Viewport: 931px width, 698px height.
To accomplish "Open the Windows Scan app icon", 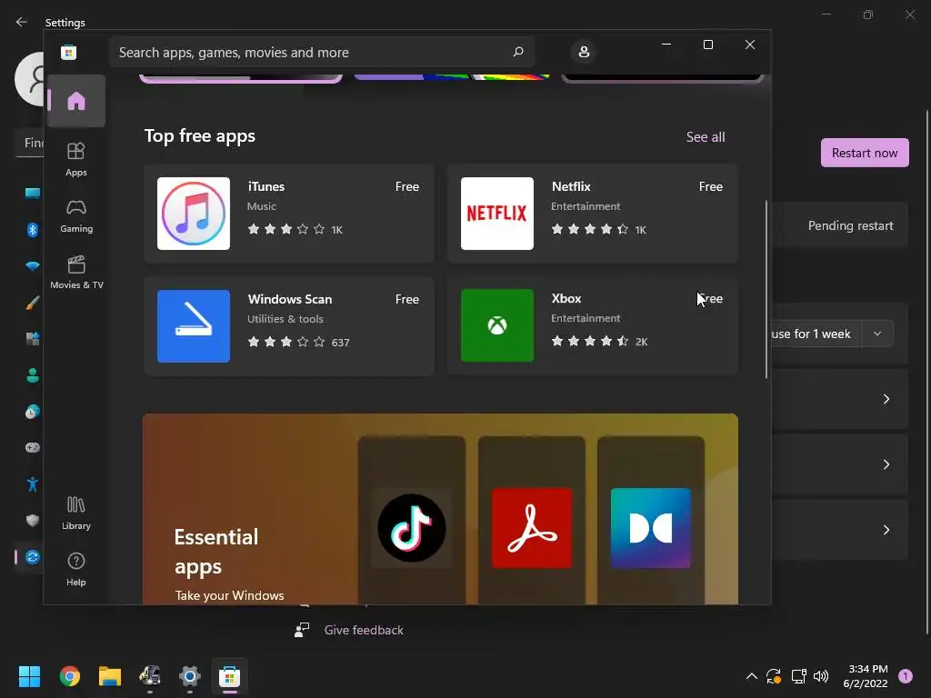I will point(194,326).
